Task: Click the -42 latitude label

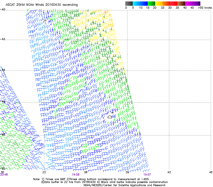Action: [3, 39]
